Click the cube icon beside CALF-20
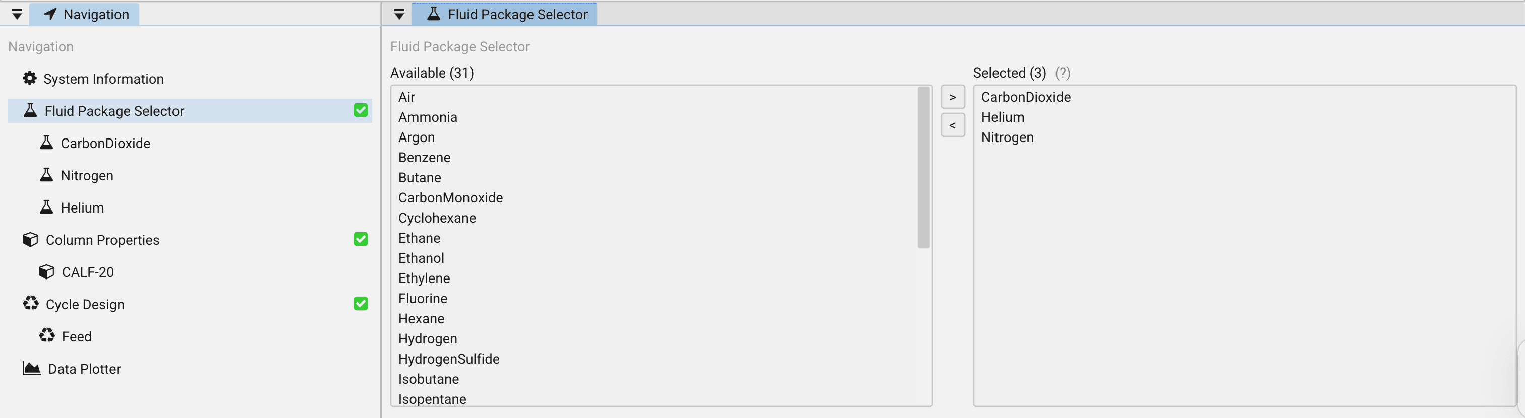Screen dimensions: 1525x418 pyautogui.click(x=47, y=271)
